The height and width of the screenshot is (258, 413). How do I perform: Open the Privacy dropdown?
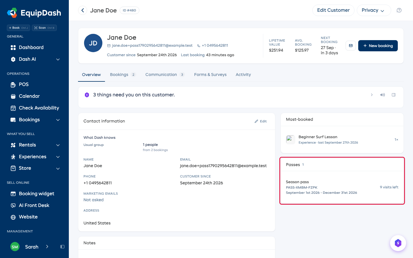(x=374, y=10)
